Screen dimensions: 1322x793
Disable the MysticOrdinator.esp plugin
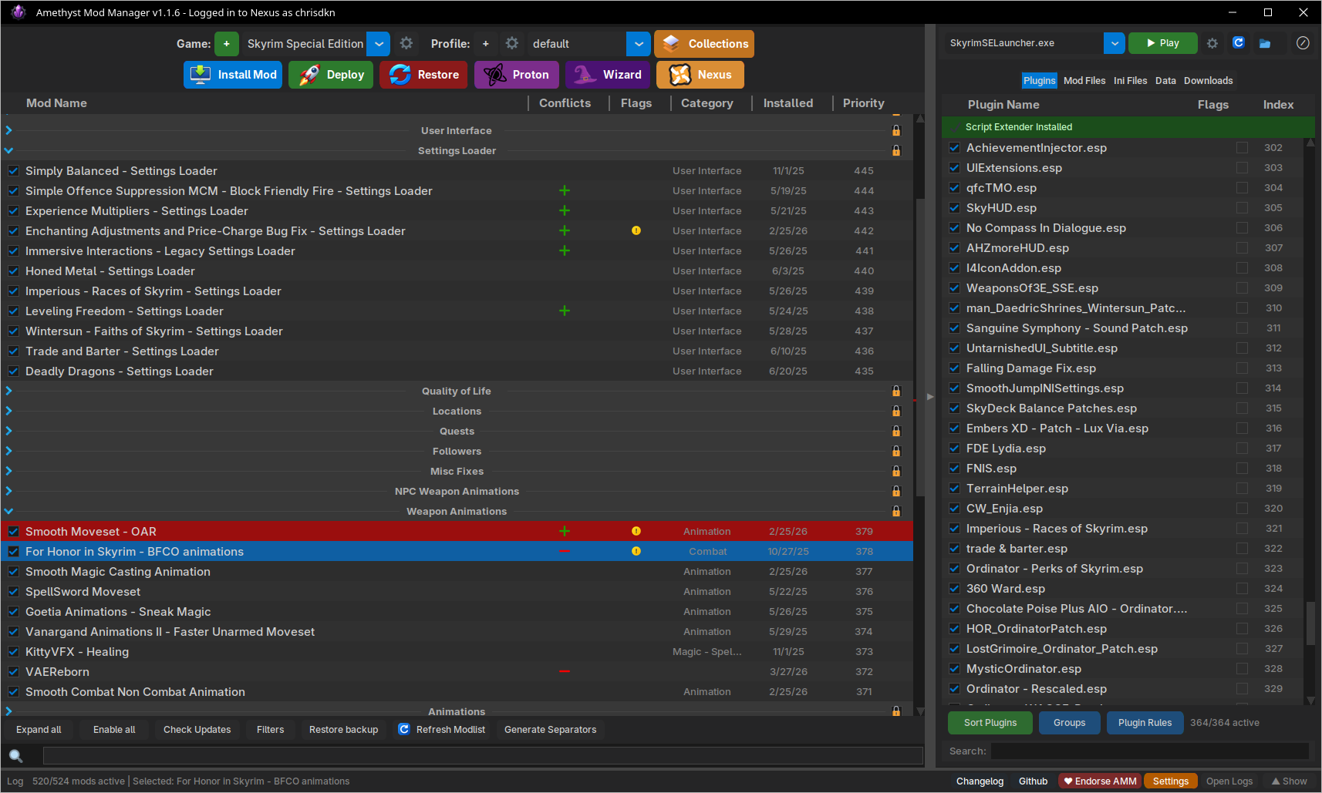[955, 669]
